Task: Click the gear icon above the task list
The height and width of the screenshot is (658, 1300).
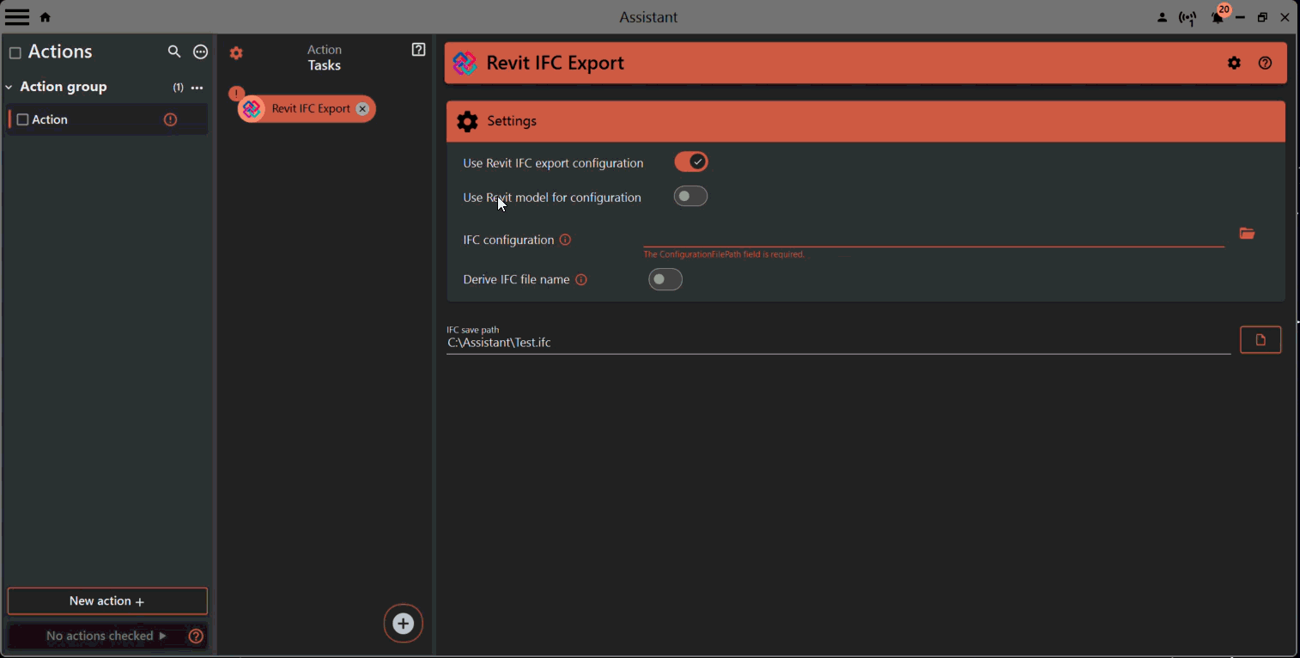Action: 236,52
